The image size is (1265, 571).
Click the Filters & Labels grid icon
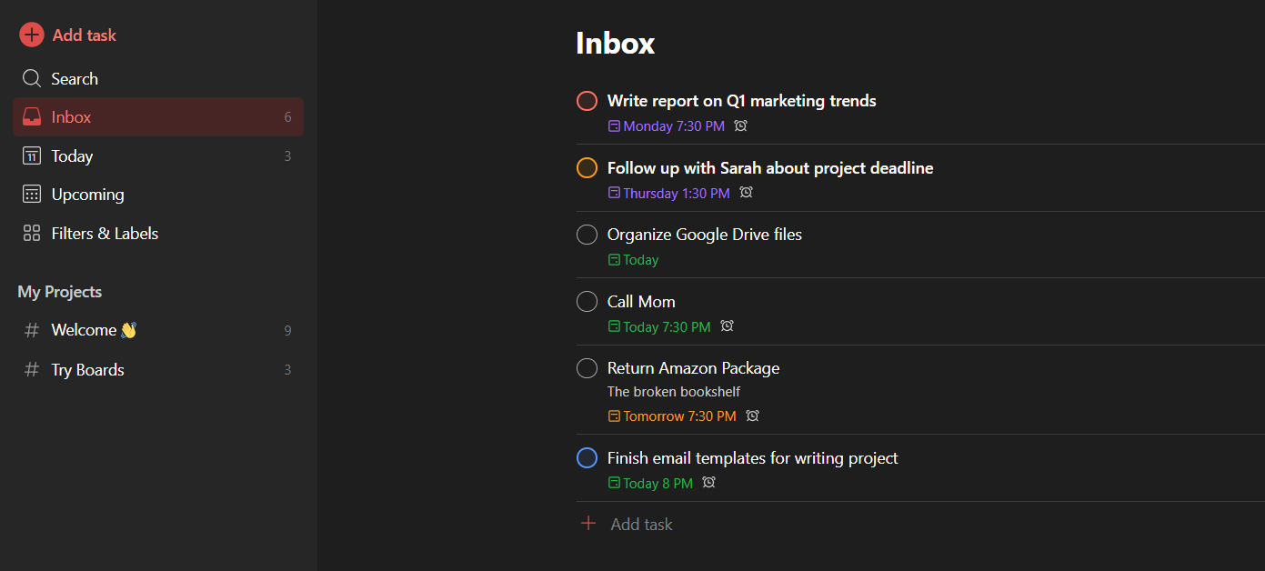[x=31, y=233]
